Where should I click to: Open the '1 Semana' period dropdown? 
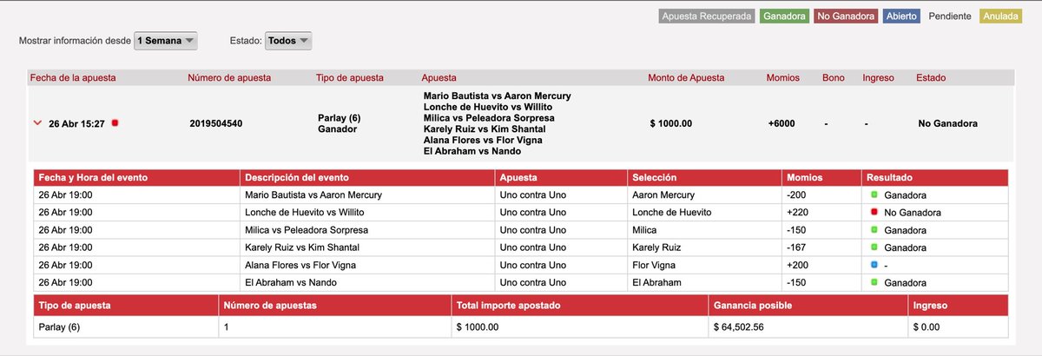[x=166, y=41]
